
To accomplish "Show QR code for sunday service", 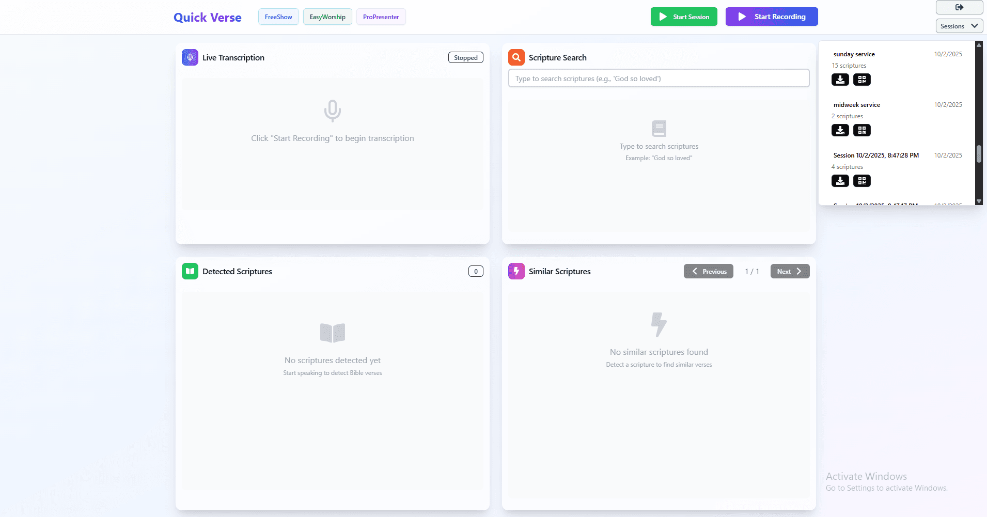I will click(861, 80).
